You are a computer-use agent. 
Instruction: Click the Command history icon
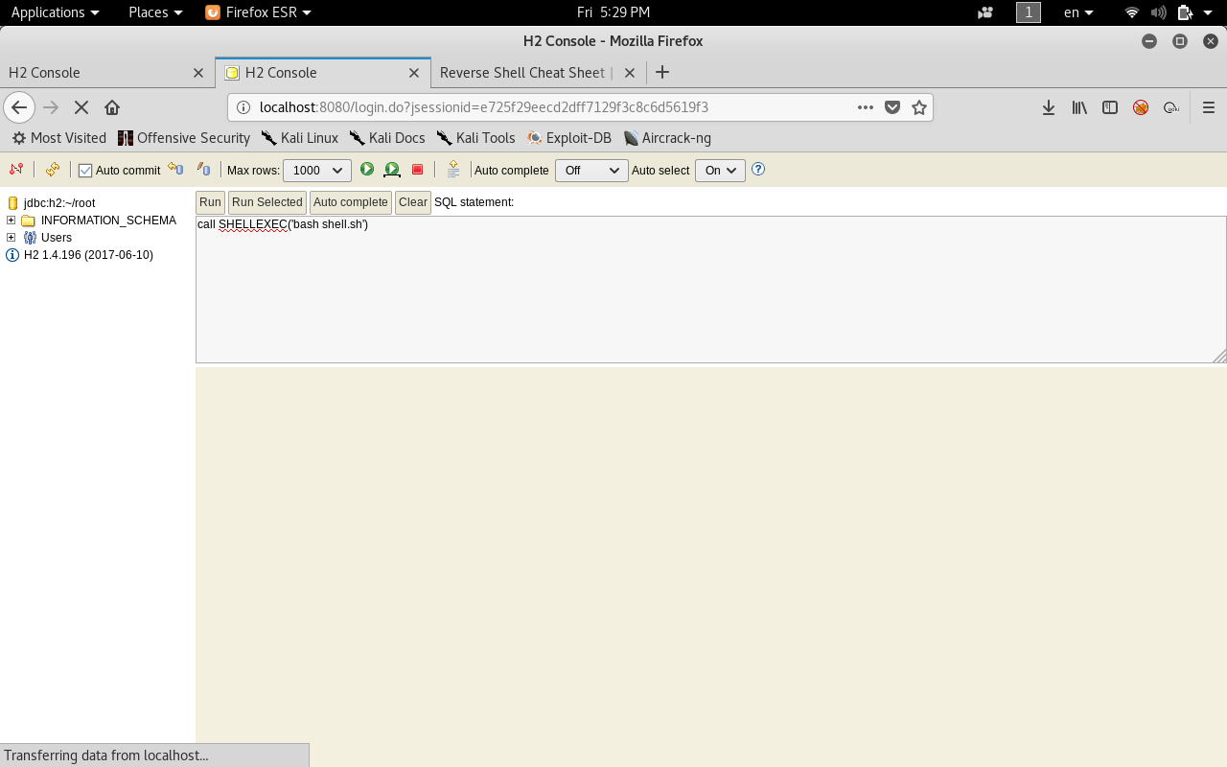[453, 170]
